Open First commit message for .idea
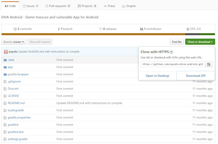Viewport: 218px width, 144px height. coord(65,60)
